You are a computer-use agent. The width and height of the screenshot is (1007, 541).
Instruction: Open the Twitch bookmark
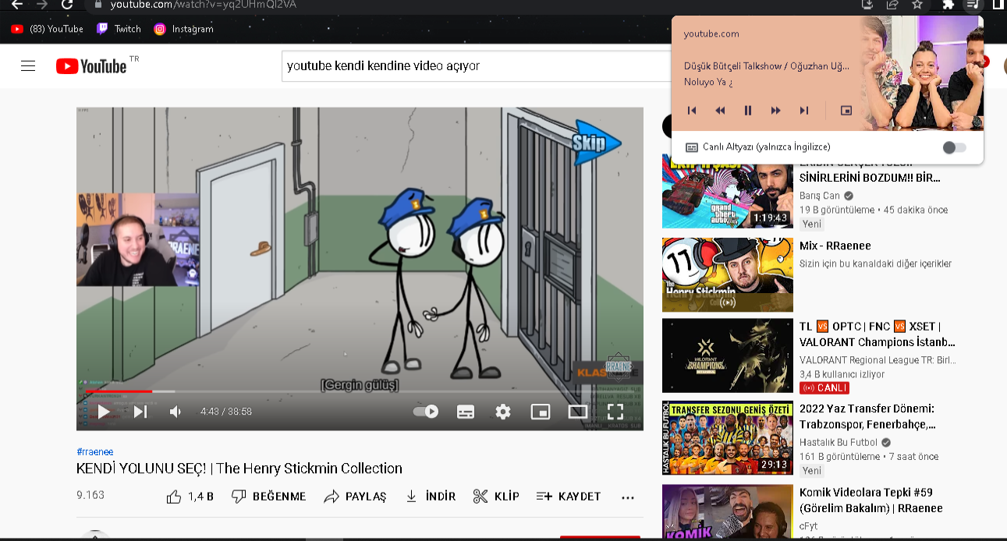click(x=119, y=29)
